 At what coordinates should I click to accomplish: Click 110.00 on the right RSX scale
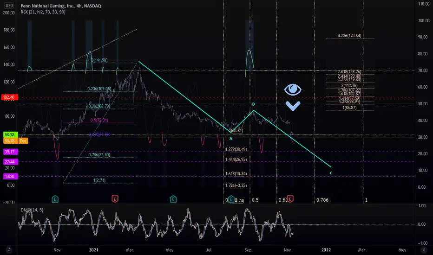tap(424, 4)
